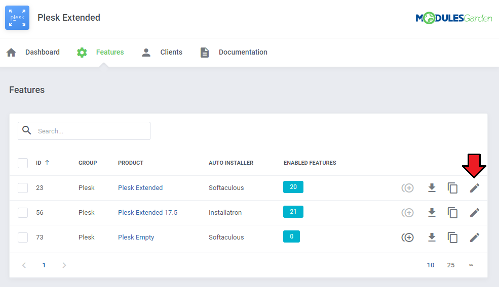
Task: Check the box for row ID 23
Action: pyautogui.click(x=23, y=188)
